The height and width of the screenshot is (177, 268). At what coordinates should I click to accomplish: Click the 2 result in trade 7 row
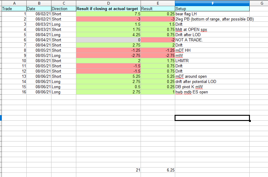[158, 45]
